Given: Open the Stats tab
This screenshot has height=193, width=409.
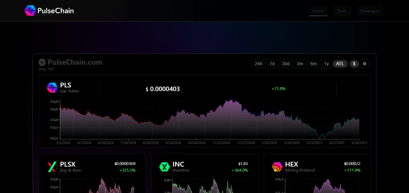Looking at the screenshot, I should tap(342, 11).
